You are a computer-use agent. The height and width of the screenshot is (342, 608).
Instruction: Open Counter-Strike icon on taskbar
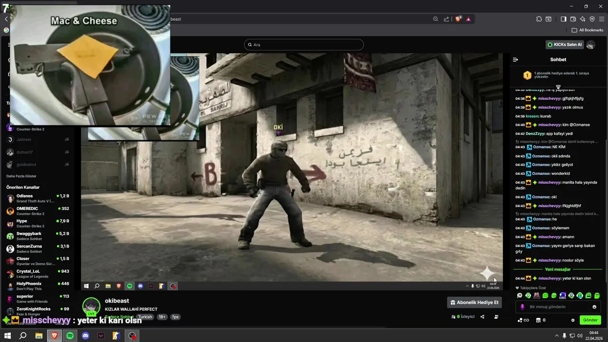click(116, 336)
